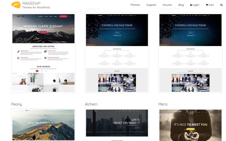Image resolution: width=226 pixels, height=141 pixels.
Task: Click the Peony theme title
Action: pos(17,104)
